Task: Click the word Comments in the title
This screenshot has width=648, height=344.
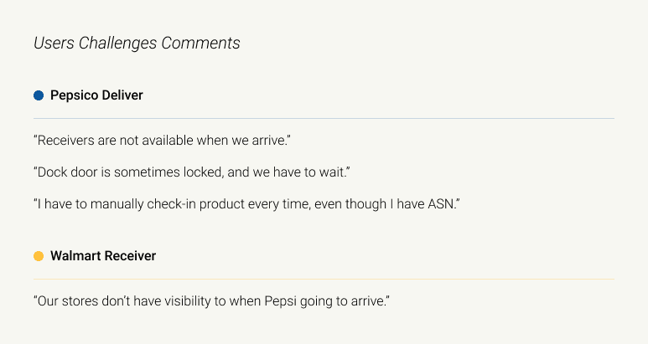Action: pyautogui.click(x=200, y=43)
